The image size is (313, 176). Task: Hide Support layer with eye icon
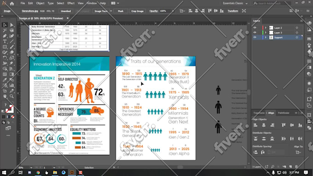coord(255,37)
